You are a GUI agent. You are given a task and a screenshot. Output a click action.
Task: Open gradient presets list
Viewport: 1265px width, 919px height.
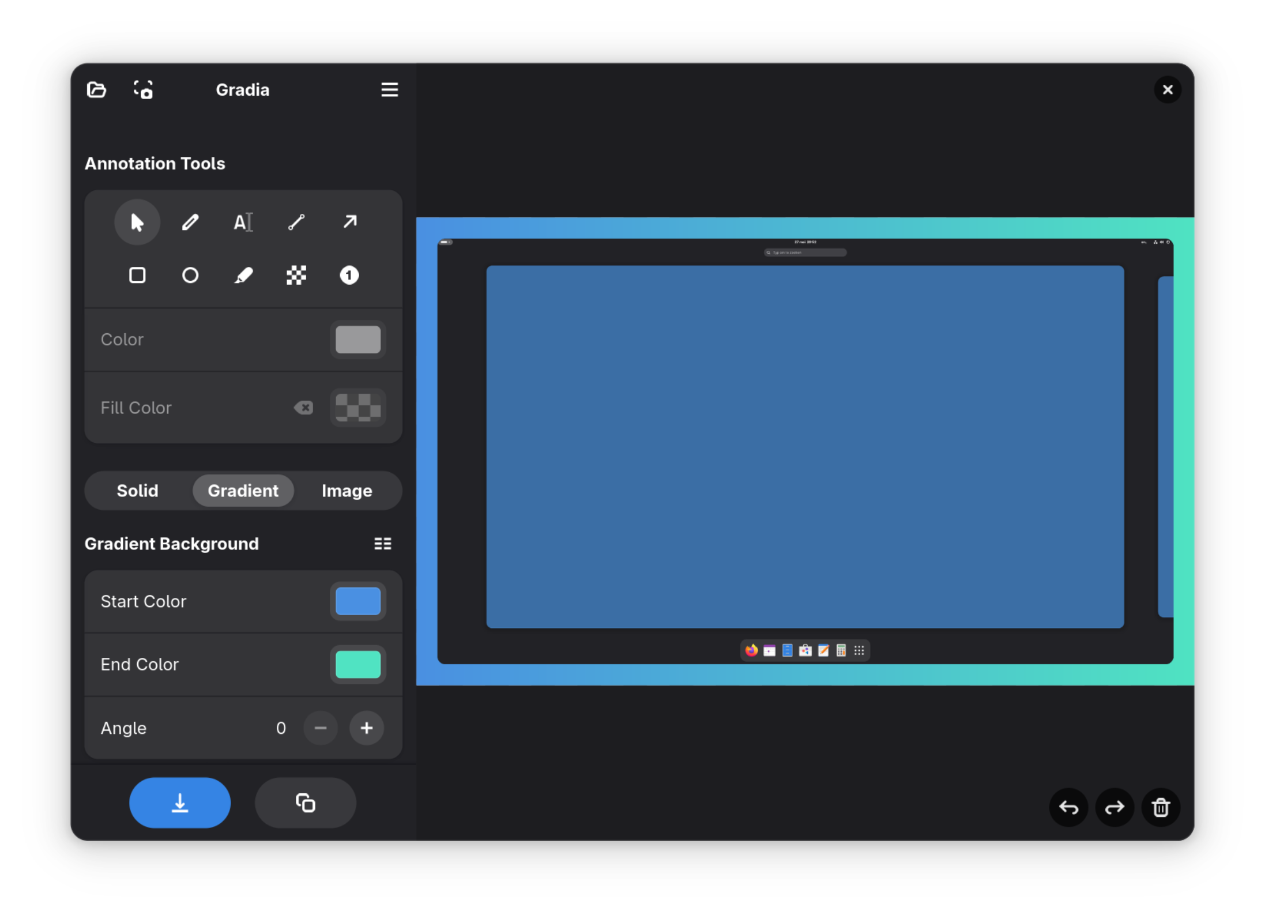pos(383,544)
